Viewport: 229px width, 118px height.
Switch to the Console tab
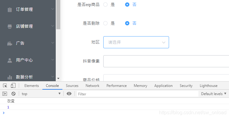tap(52, 86)
